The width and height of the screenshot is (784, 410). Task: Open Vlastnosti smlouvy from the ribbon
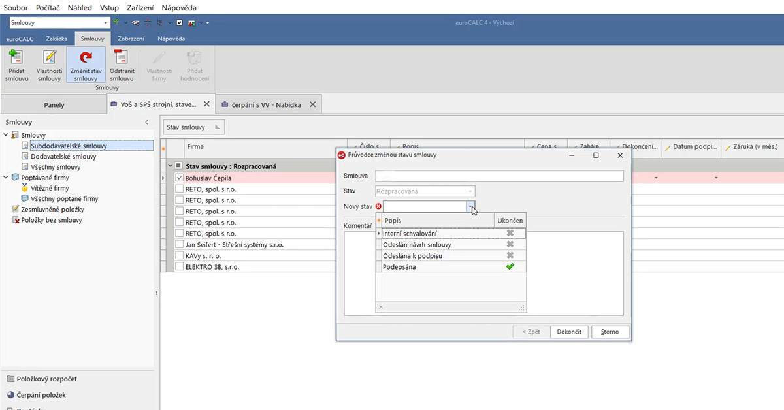(x=49, y=65)
